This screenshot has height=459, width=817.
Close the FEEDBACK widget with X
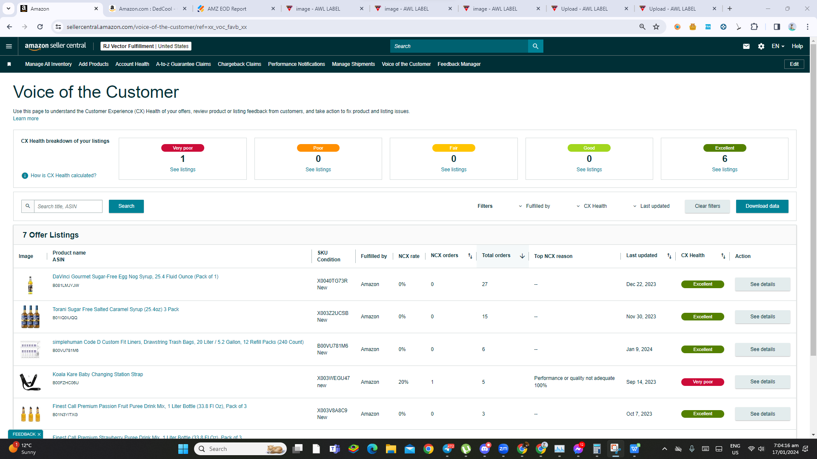[x=39, y=434]
